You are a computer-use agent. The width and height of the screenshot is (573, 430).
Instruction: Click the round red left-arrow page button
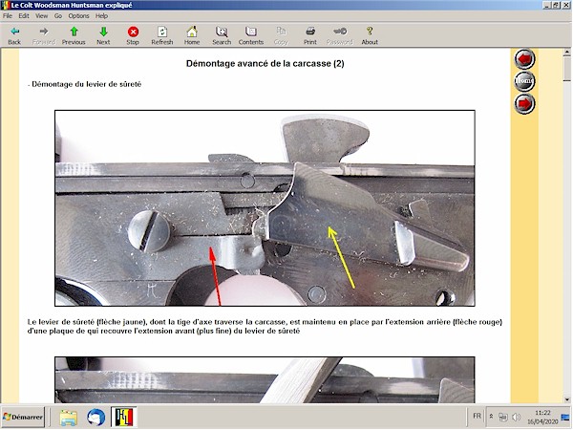(x=524, y=59)
